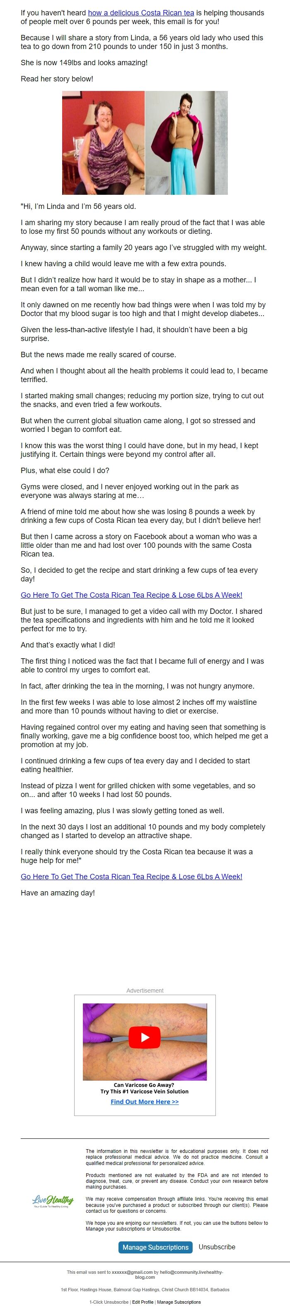Click the 'Advertisement' label above the ad

pos(145,991)
